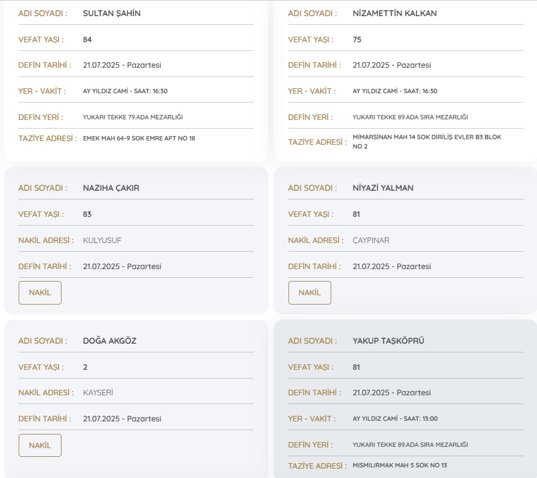Viewport: 537px width, 478px height.
Task: Select the name Niyazi Yalman
Action: coord(383,188)
